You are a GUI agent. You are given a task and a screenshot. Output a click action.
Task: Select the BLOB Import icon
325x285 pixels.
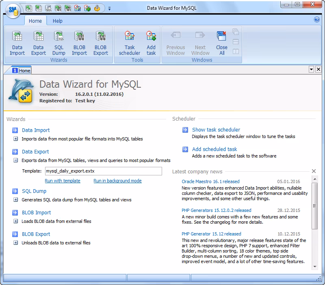(x=79, y=42)
